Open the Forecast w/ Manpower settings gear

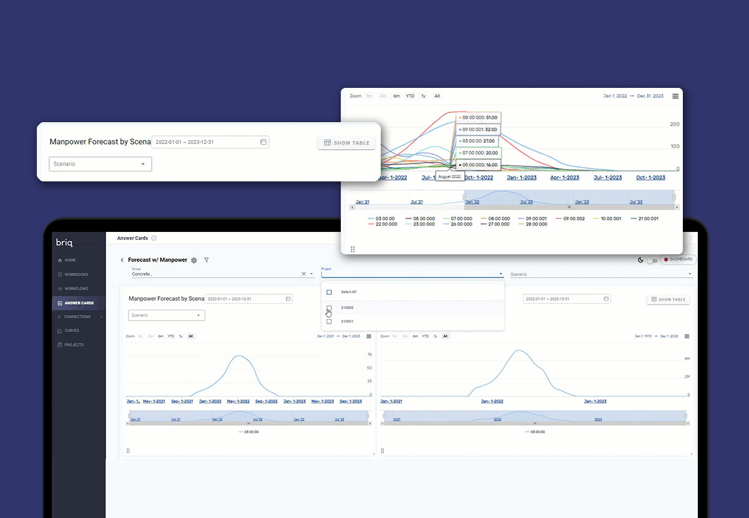coord(195,260)
